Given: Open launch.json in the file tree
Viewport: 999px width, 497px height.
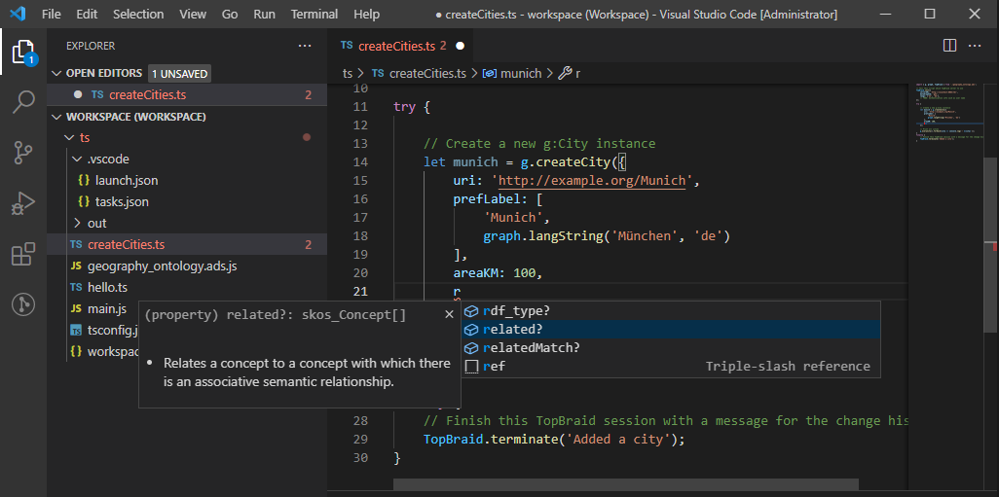Looking at the screenshot, I should point(126,180).
